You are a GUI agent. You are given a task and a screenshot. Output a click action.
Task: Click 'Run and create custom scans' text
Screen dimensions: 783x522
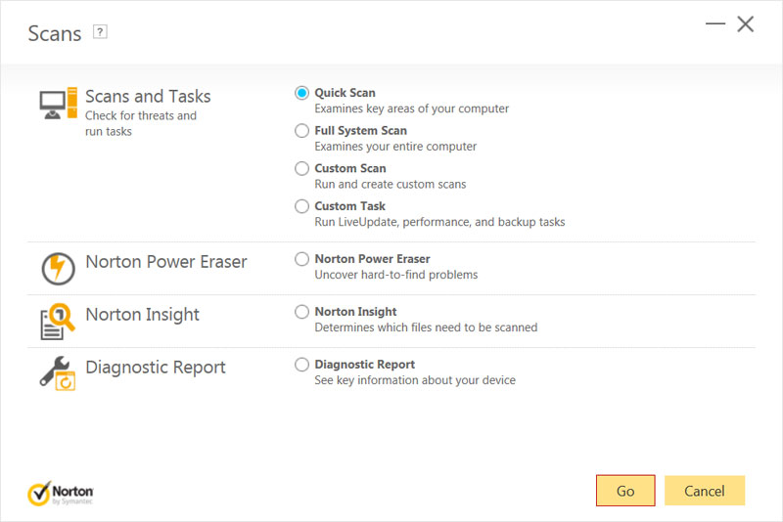pos(390,185)
